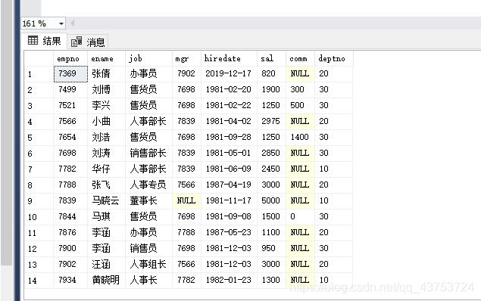Click the left scroll arrow beside zoom box
Screen dimensions: 481x301
[x=73, y=23]
